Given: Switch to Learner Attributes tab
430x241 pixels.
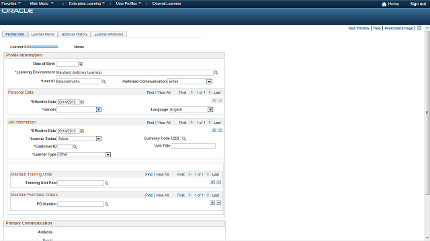Looking at the screenshot, I should [109, 34].
